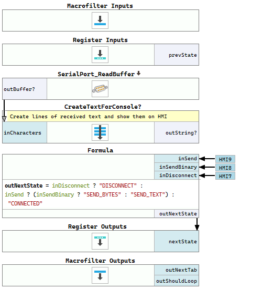Screen dimensions: 262x289
Task: Select the SerialPort_ReadBuffer serial connector icon
Action: (x=100, y=89)
